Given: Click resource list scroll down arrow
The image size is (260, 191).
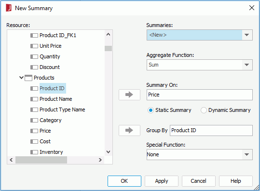Looking at the screenshot, I should coord(108,152).
